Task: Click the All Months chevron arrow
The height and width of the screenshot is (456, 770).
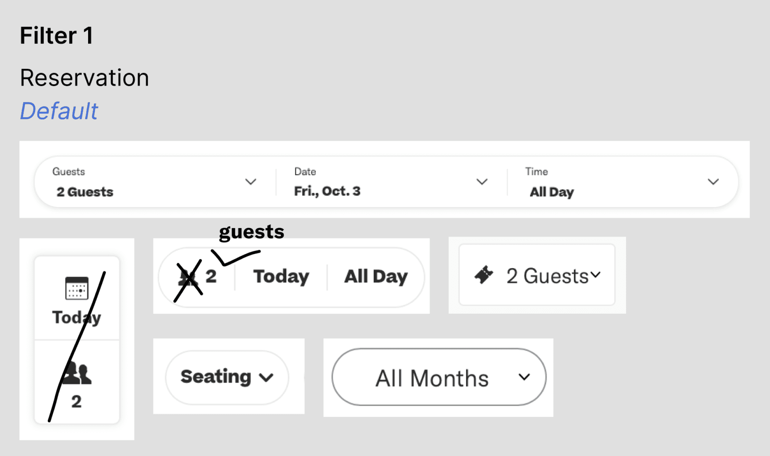Action: [524, 377]
